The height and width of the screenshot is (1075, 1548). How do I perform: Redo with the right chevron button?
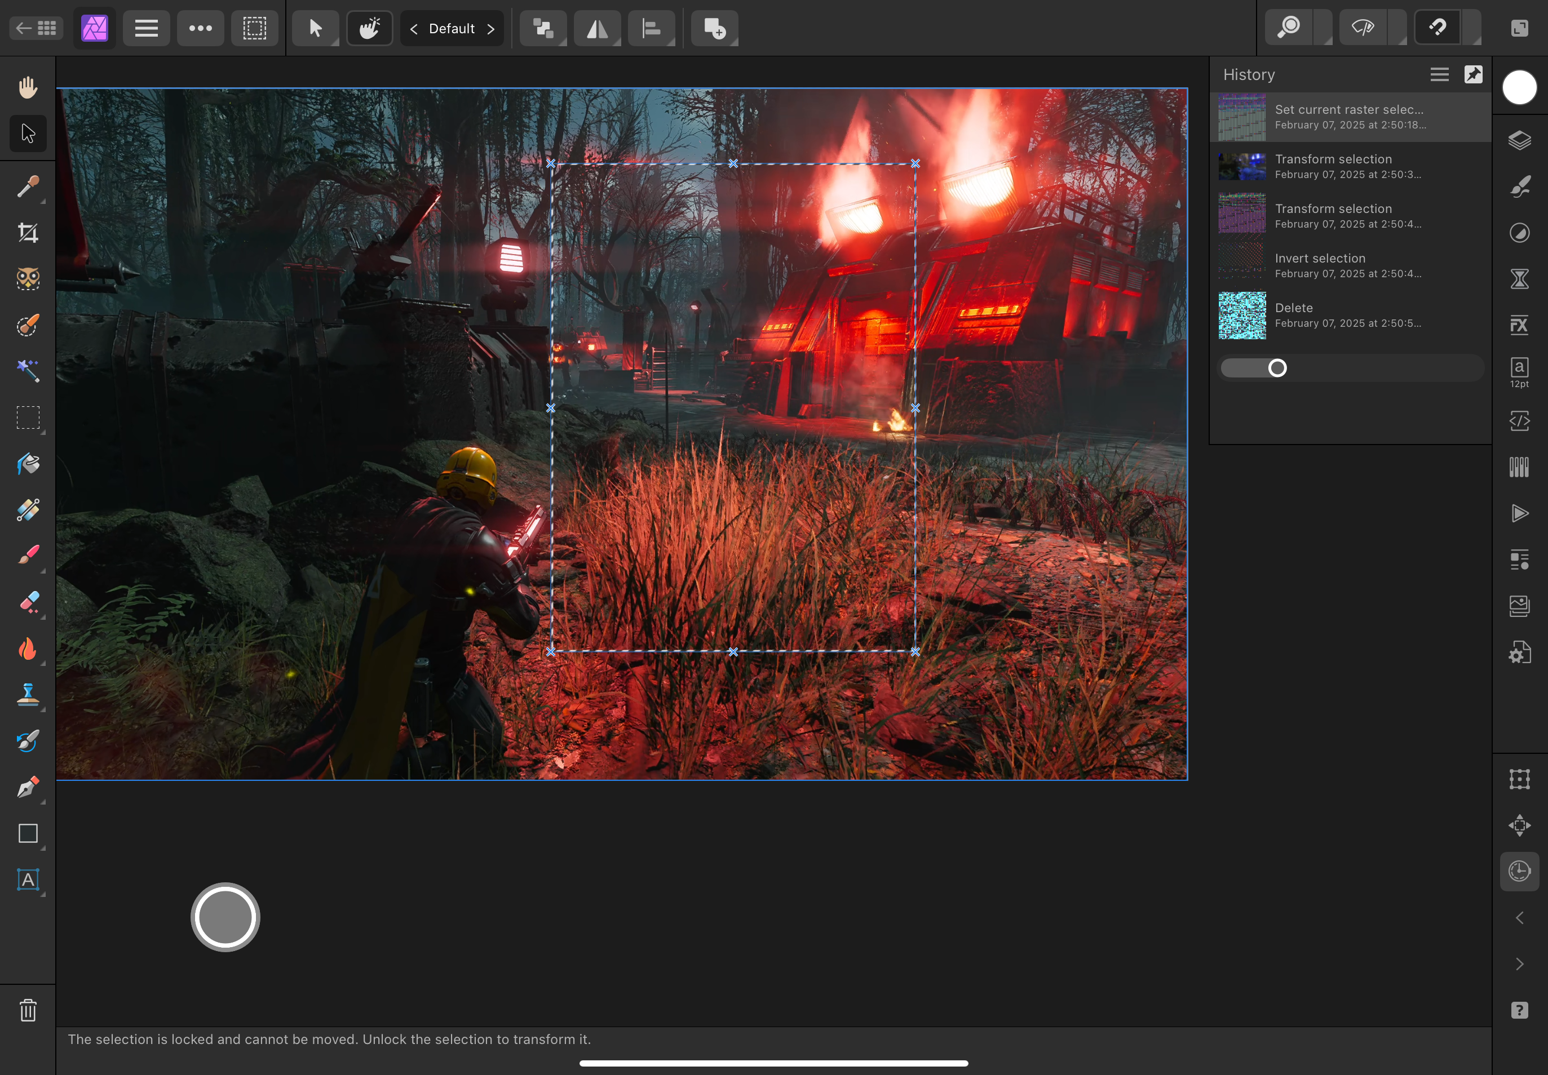click(x=1519, y=965)
